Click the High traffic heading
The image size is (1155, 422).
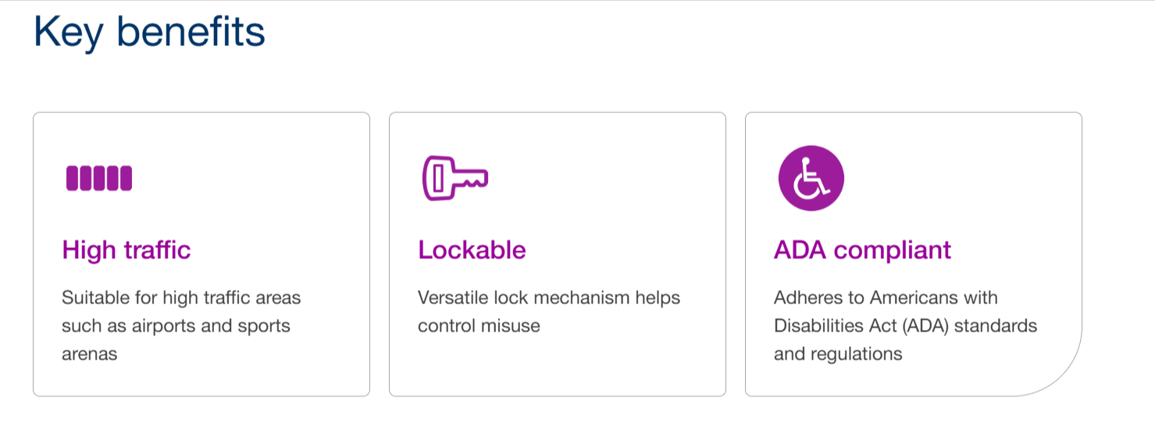(x=126, y=250)
